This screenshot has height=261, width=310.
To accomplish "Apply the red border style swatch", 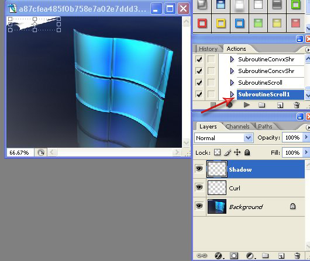I will pyautogui.click(x=202, y=23).
